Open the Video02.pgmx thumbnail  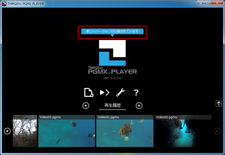67,131
